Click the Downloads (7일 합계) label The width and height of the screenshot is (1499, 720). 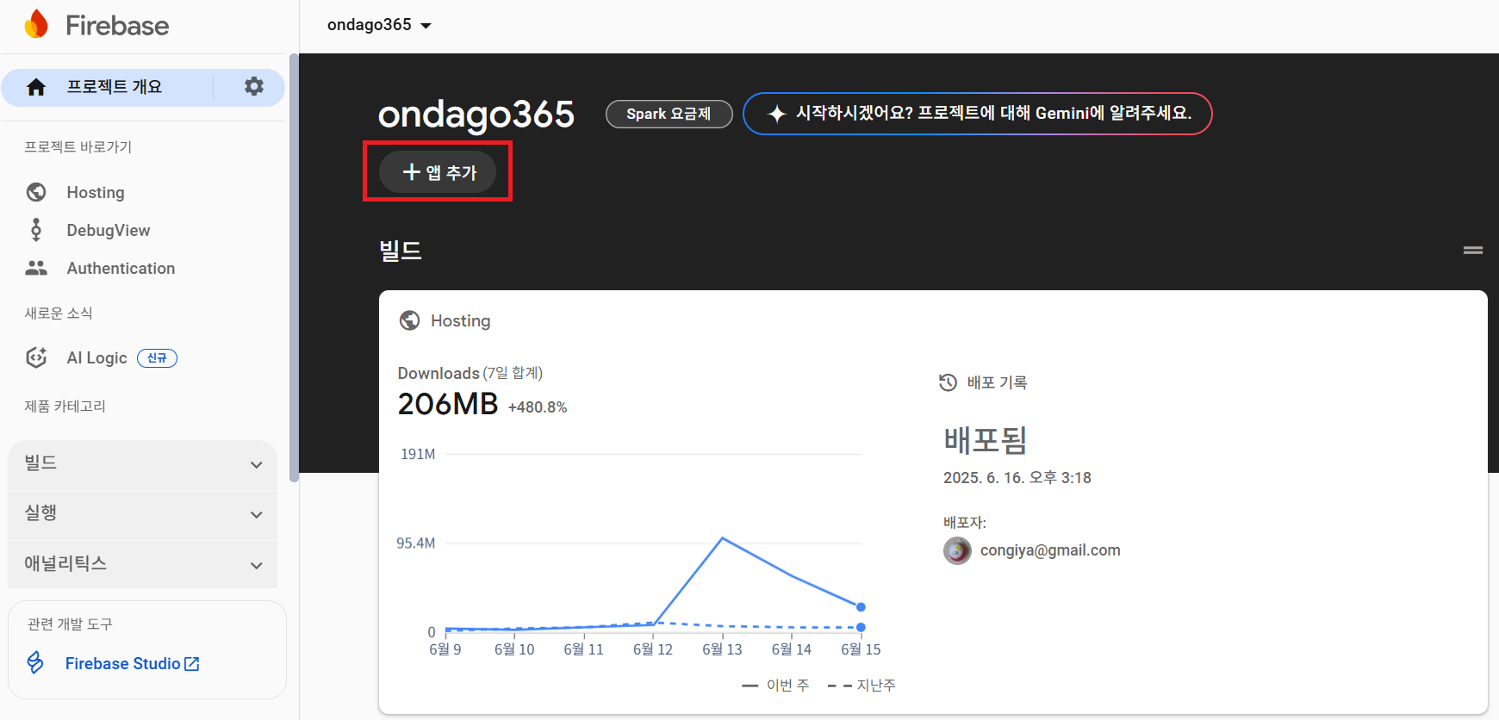[470, 373]
